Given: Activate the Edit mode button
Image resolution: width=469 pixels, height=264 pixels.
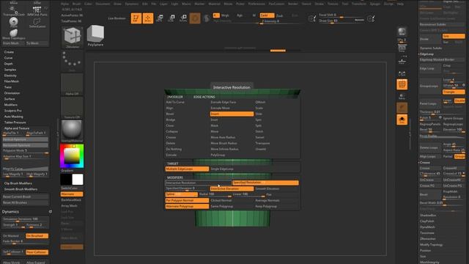Looking at the screenshot, I should pos(136,18).
